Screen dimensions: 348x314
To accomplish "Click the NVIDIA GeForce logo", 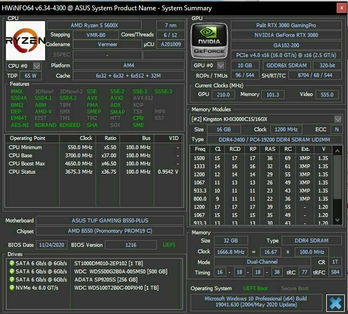I will [x=209, y=41].
